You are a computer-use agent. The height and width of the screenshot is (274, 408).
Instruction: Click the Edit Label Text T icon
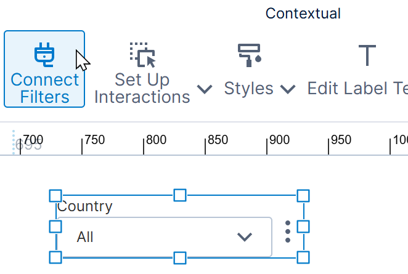(x=367, y=55)
